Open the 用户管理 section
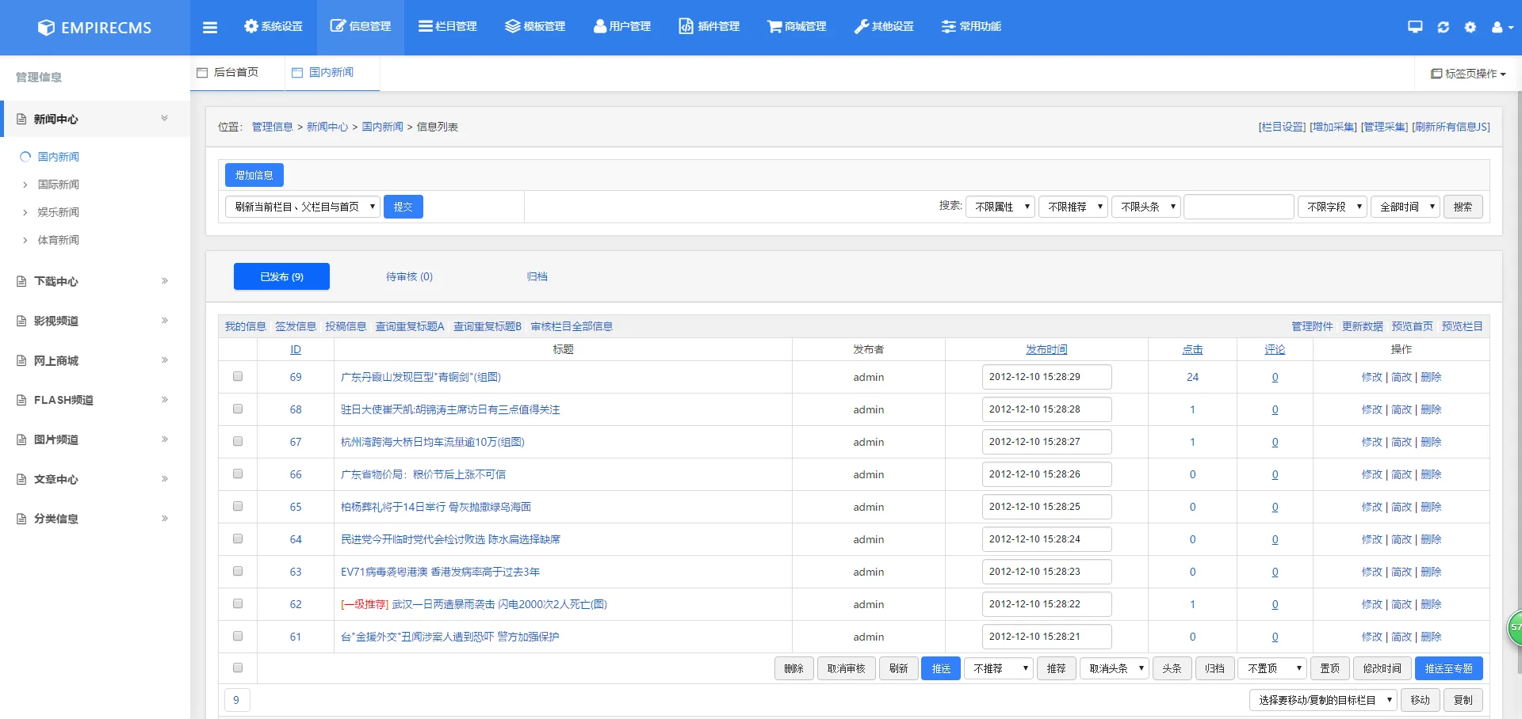The height and width of the screenshot is (719, 1522). (x=621, y=26)
